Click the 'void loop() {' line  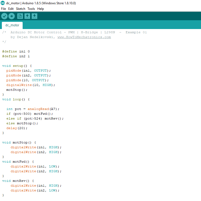[x=16, y=99]
